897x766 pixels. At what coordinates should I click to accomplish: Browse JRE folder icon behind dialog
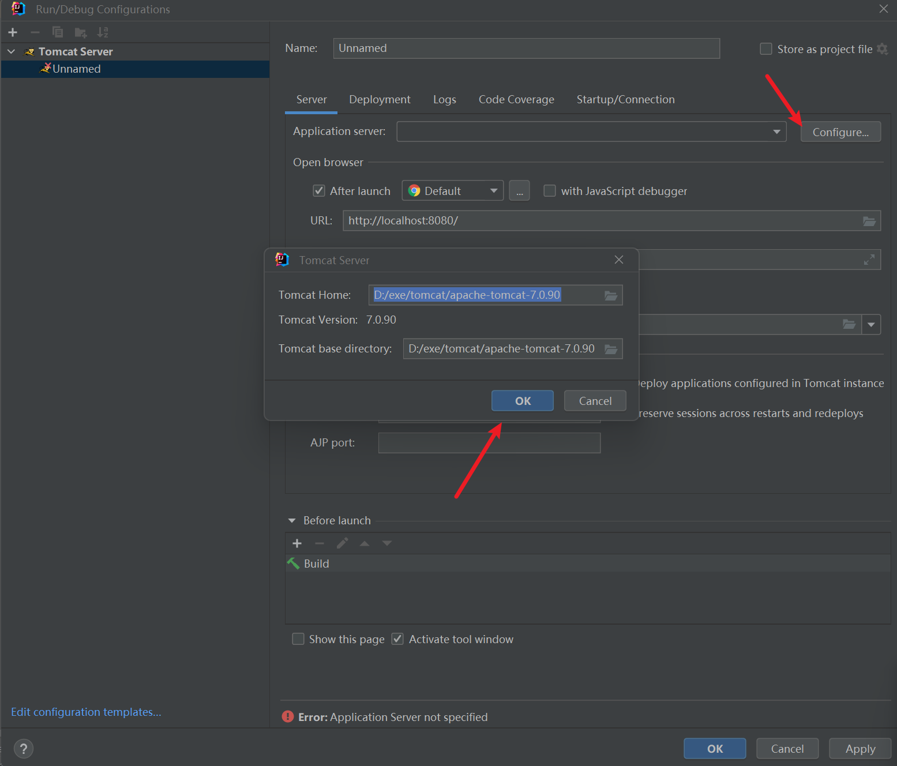849,324
